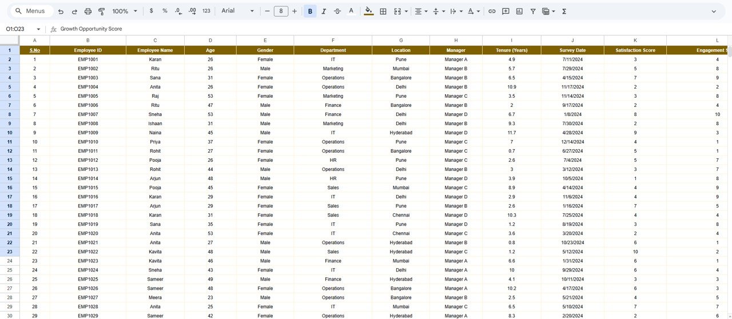This screenshot has height=319, width=732.
Task: Open the fill color picker
Action: pos(368,11)
